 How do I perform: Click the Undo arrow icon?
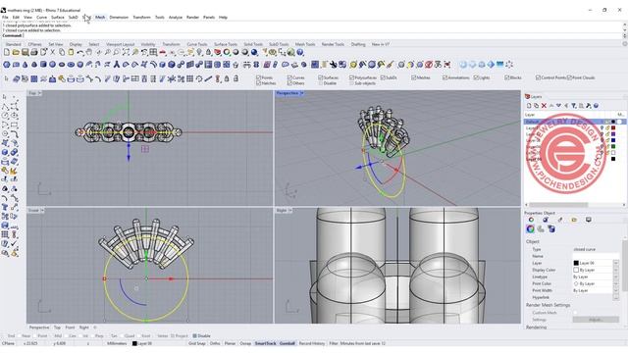80,52
